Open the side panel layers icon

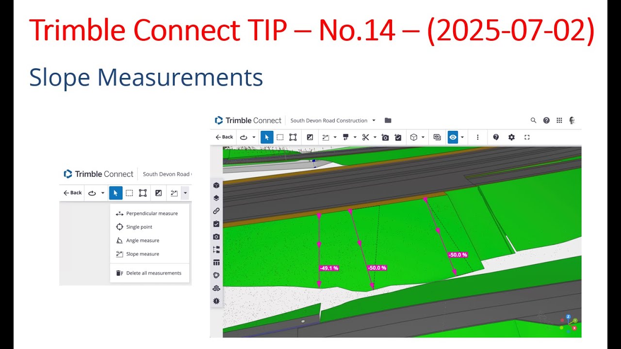(216, 198)
